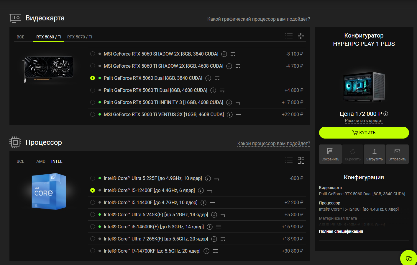The image size is (417, 265).
Task: Click specs list icon beside Core Ultra 7 265K(F)
Action: [x=223, y=239]
